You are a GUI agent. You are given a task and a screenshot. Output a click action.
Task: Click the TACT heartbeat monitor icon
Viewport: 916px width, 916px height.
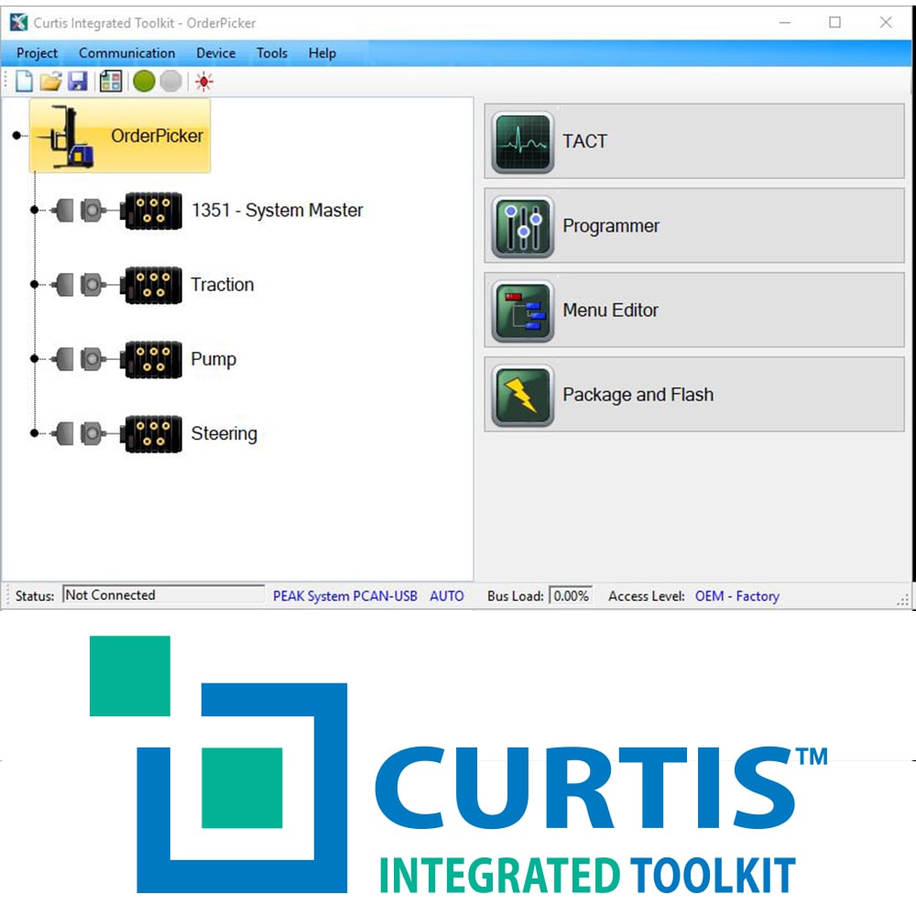click(523, 142)
